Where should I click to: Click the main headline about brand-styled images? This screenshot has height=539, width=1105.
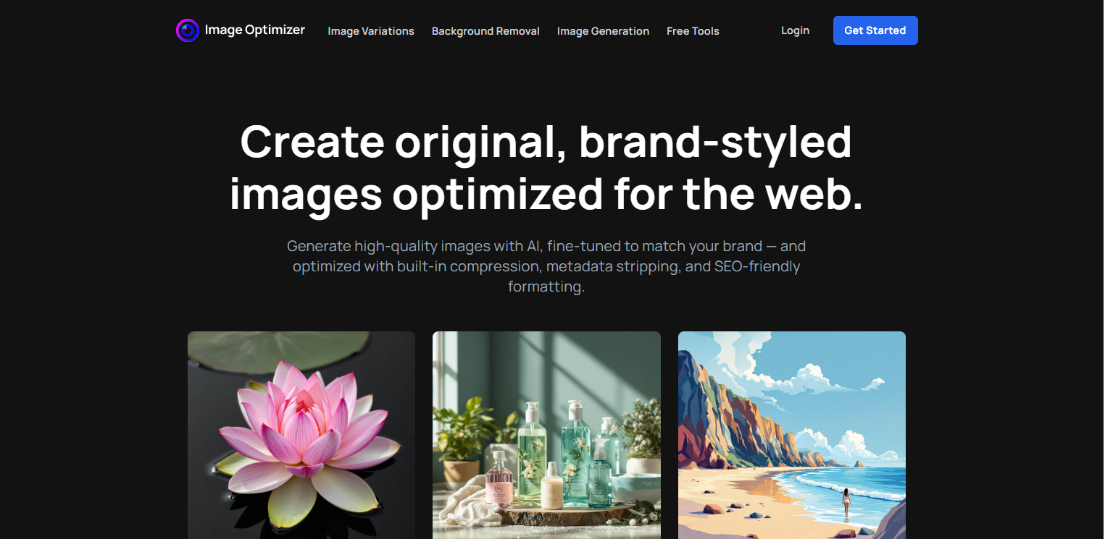click(546, 168)
